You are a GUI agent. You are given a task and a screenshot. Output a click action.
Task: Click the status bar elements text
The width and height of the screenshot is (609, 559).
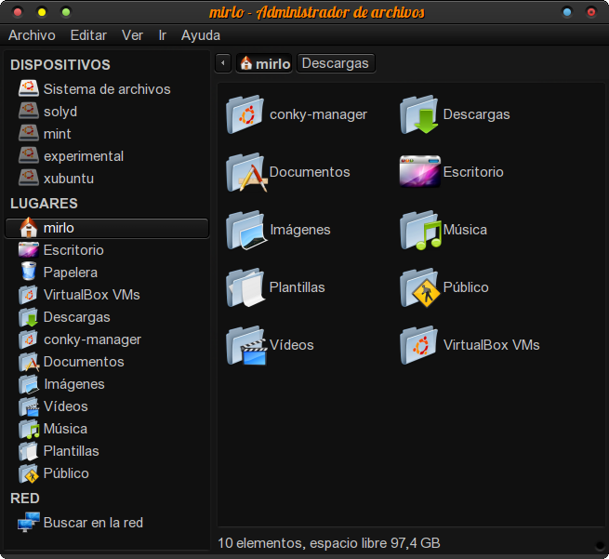pyautogui.click(x=328, y=542)
